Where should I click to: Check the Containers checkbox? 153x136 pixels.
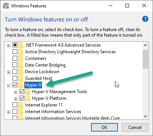pos(15,58)
